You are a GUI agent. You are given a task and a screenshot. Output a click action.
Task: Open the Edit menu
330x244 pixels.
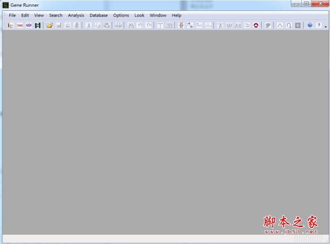(25, 16)
